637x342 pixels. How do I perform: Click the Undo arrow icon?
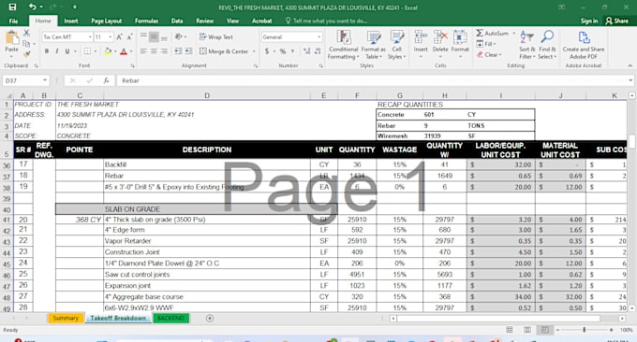point(32,7)
